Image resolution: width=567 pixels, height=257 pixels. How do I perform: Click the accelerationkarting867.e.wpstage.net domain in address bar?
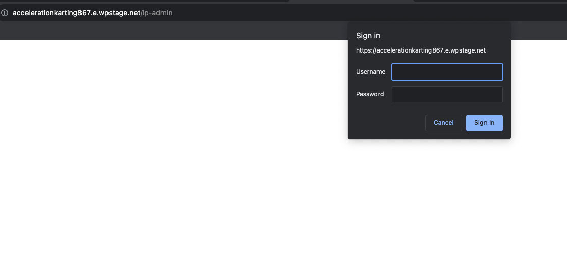pyautogui.click(x=76, y=13)
